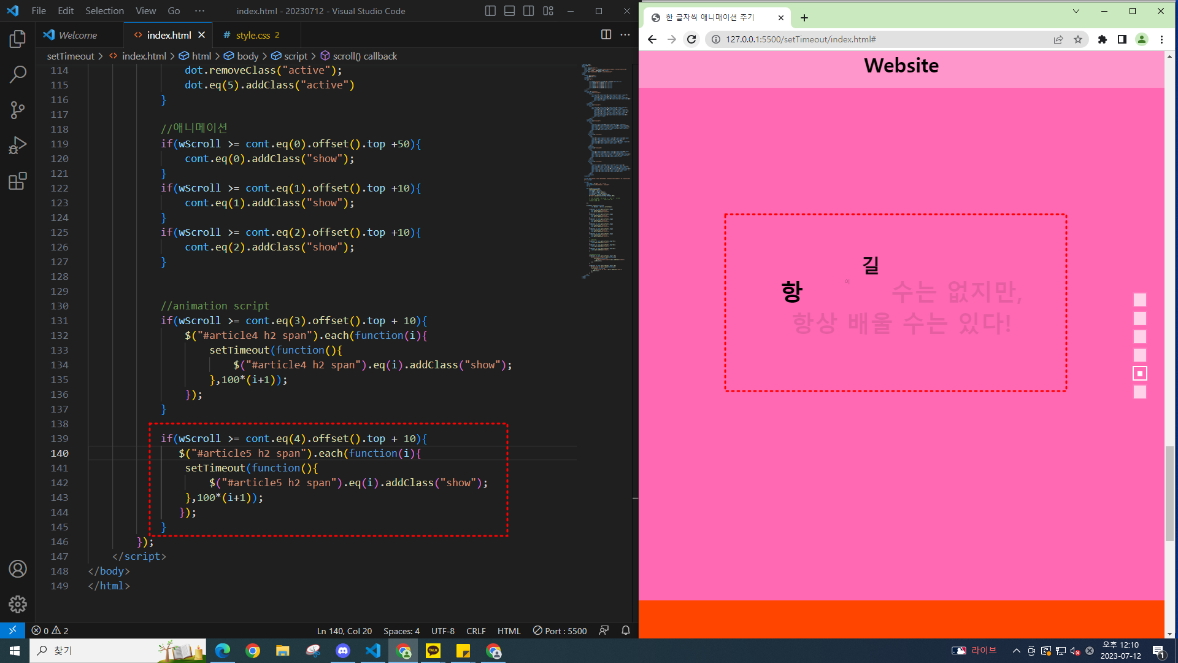This screenshot has width=1178, height=663.
Task: Click the split editor right icon
Action: pos(606,35)
